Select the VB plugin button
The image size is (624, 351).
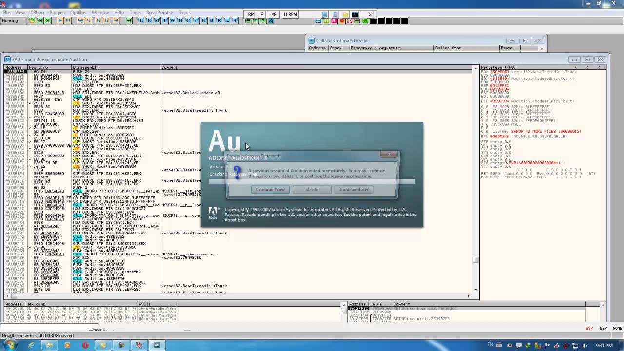pos(273,14)
